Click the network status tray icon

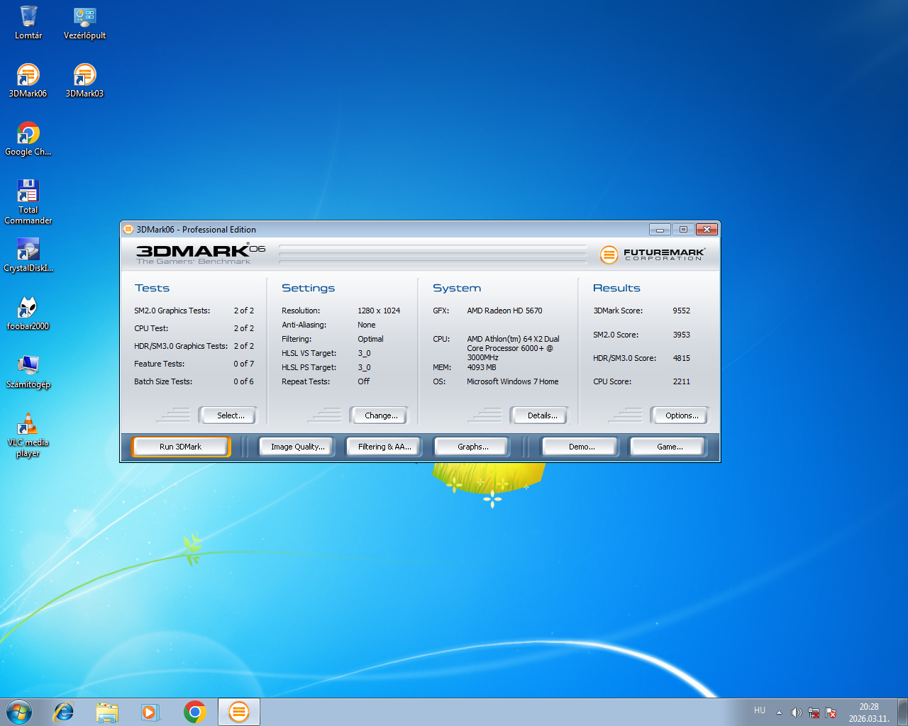pos(814,713)
